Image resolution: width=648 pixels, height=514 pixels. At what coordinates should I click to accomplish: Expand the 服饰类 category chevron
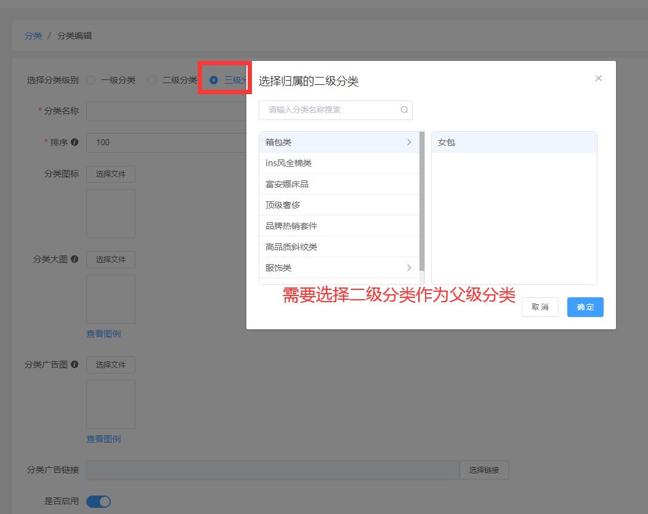pyautogui.click(x=409, y=268)
